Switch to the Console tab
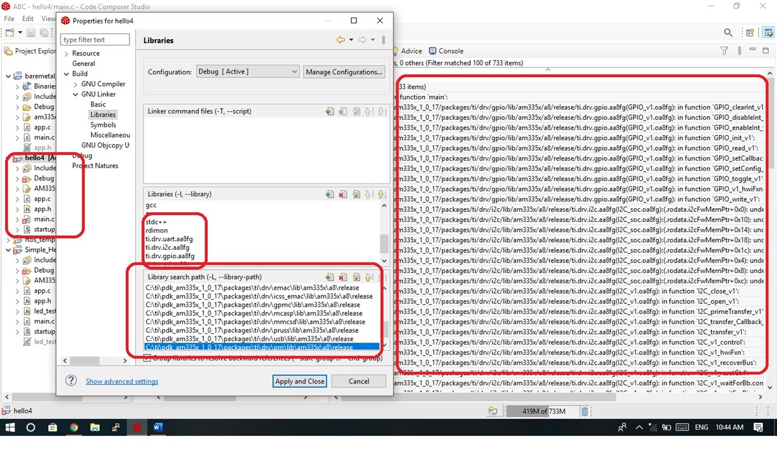Screen dimensions: 777x458 click(446, 51)
